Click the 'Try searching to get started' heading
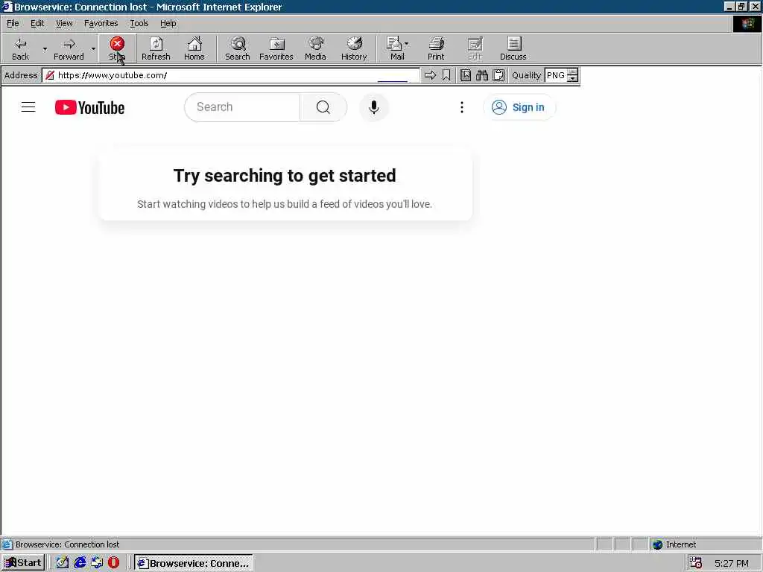This screenshot has height=572, width=763. coord(285,176)
